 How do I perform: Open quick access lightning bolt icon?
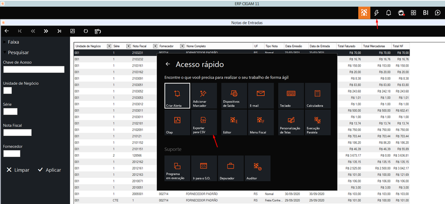tap(377, 13)
